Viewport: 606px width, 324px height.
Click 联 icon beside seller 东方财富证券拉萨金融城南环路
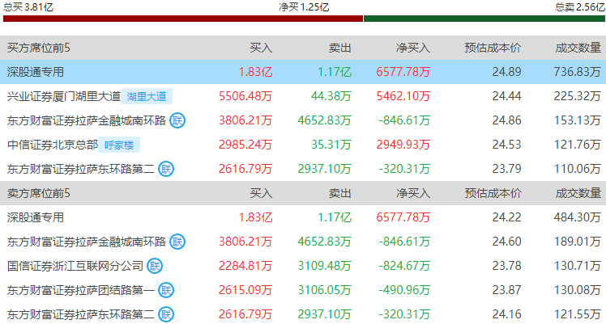tap(177, 242)
